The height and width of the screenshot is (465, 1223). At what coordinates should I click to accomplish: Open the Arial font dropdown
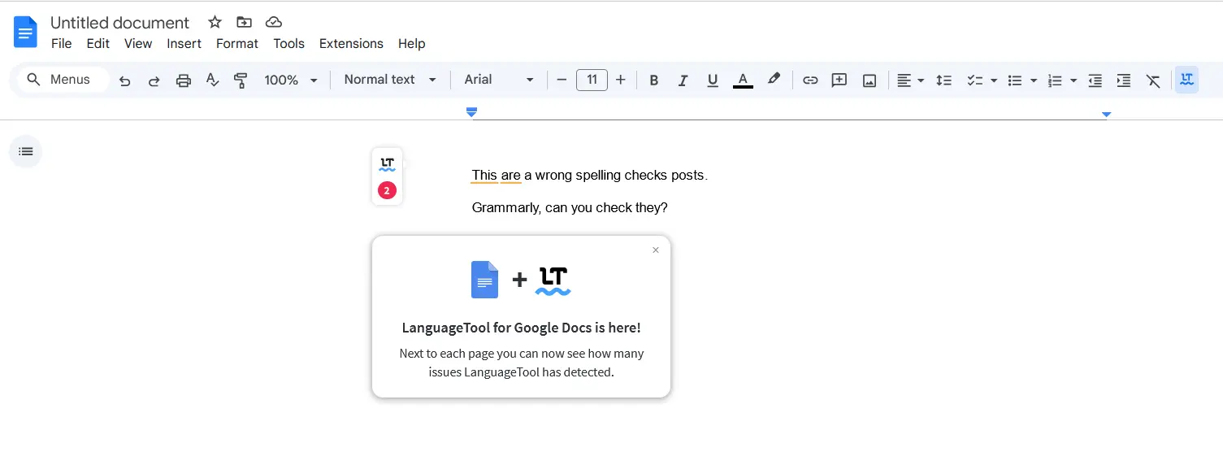click(499, 80)
